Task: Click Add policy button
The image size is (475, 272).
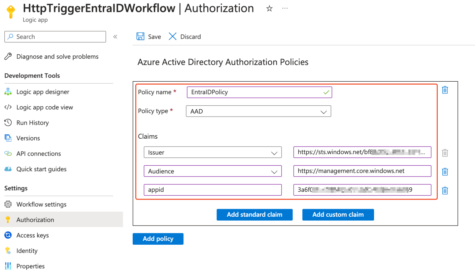Action: [158, 239]
